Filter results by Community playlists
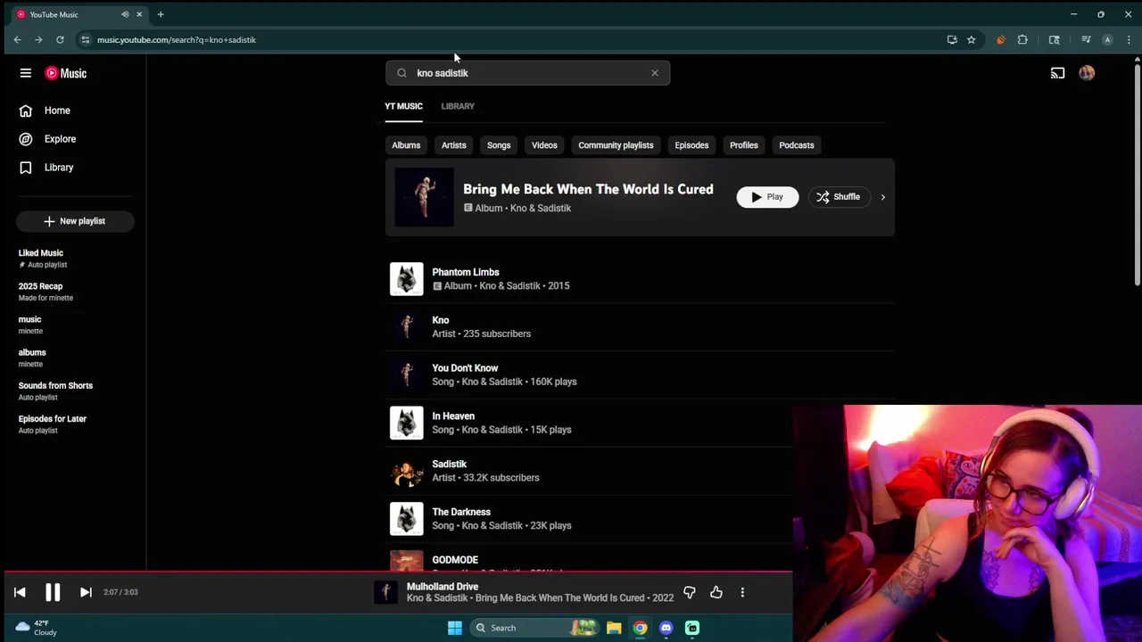 click(x=616, y=145)
